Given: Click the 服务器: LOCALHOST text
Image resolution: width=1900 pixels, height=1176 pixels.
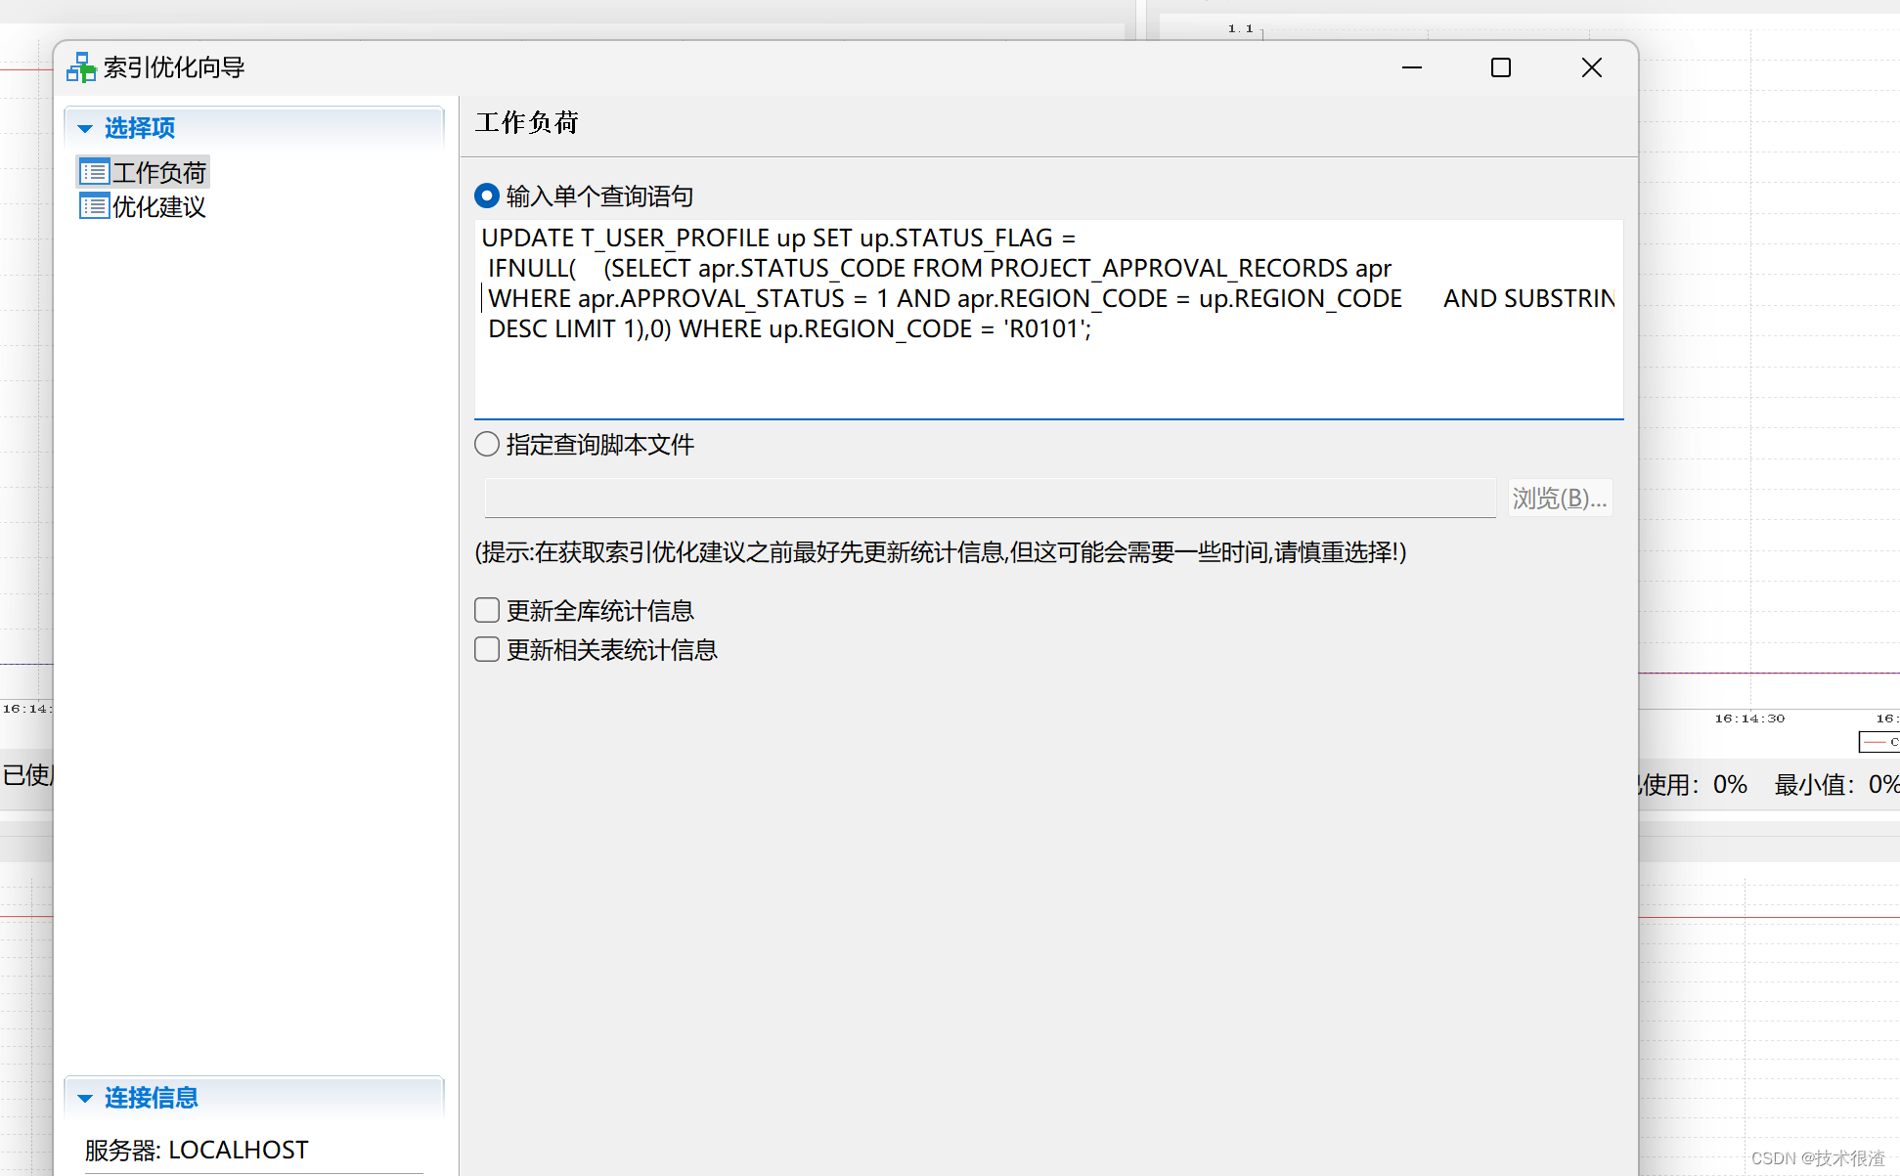Looking at the screenshot, I should pyautogui.click(x=197, y=1150).
